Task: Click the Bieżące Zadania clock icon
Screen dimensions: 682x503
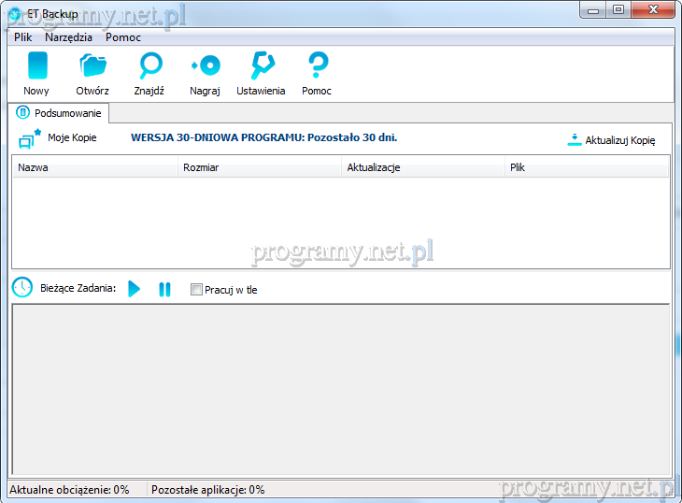Action: [21, 288]
